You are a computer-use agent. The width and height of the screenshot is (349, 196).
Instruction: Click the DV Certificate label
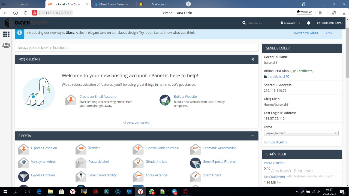302,71
